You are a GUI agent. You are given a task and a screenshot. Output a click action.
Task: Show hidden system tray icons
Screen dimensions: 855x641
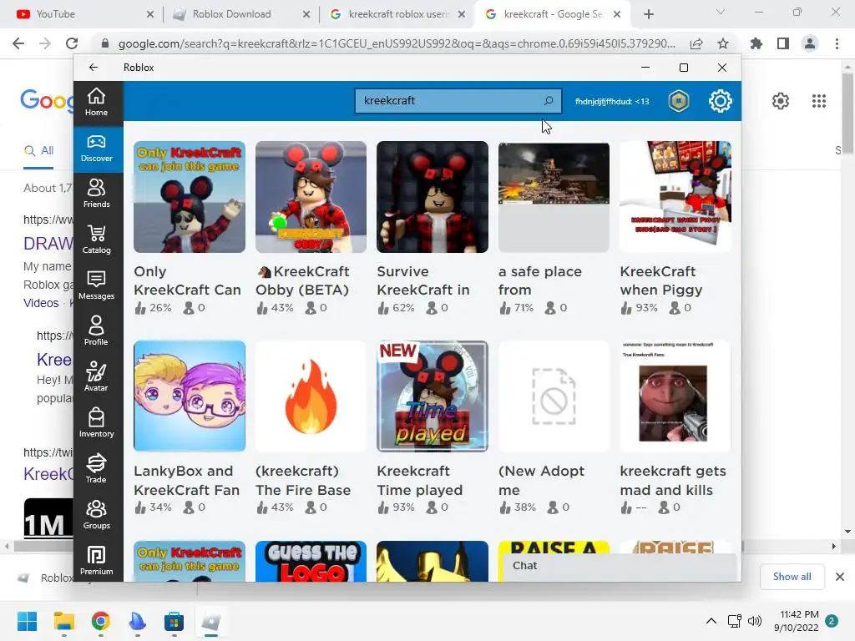click(711, 621)
